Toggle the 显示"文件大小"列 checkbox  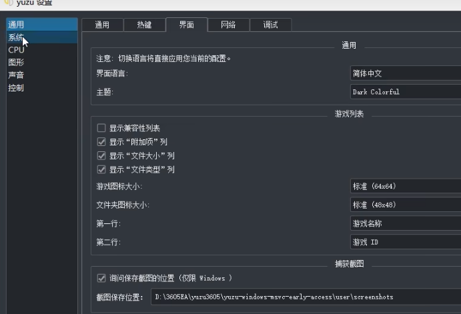coord(101,156)
